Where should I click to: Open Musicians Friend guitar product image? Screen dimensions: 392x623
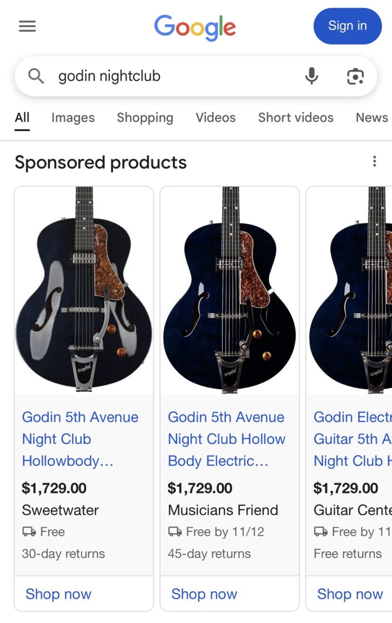point(229,290)
